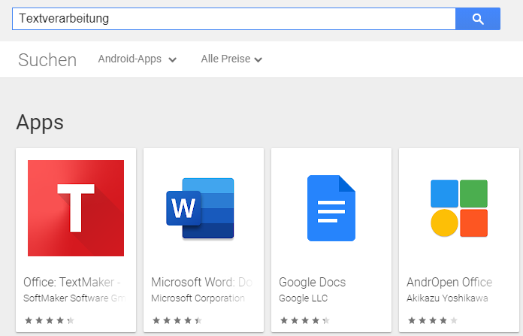Open developer Akikazu Yoshikawa link
Screen dimensions: 523x336
click(447, 298)
